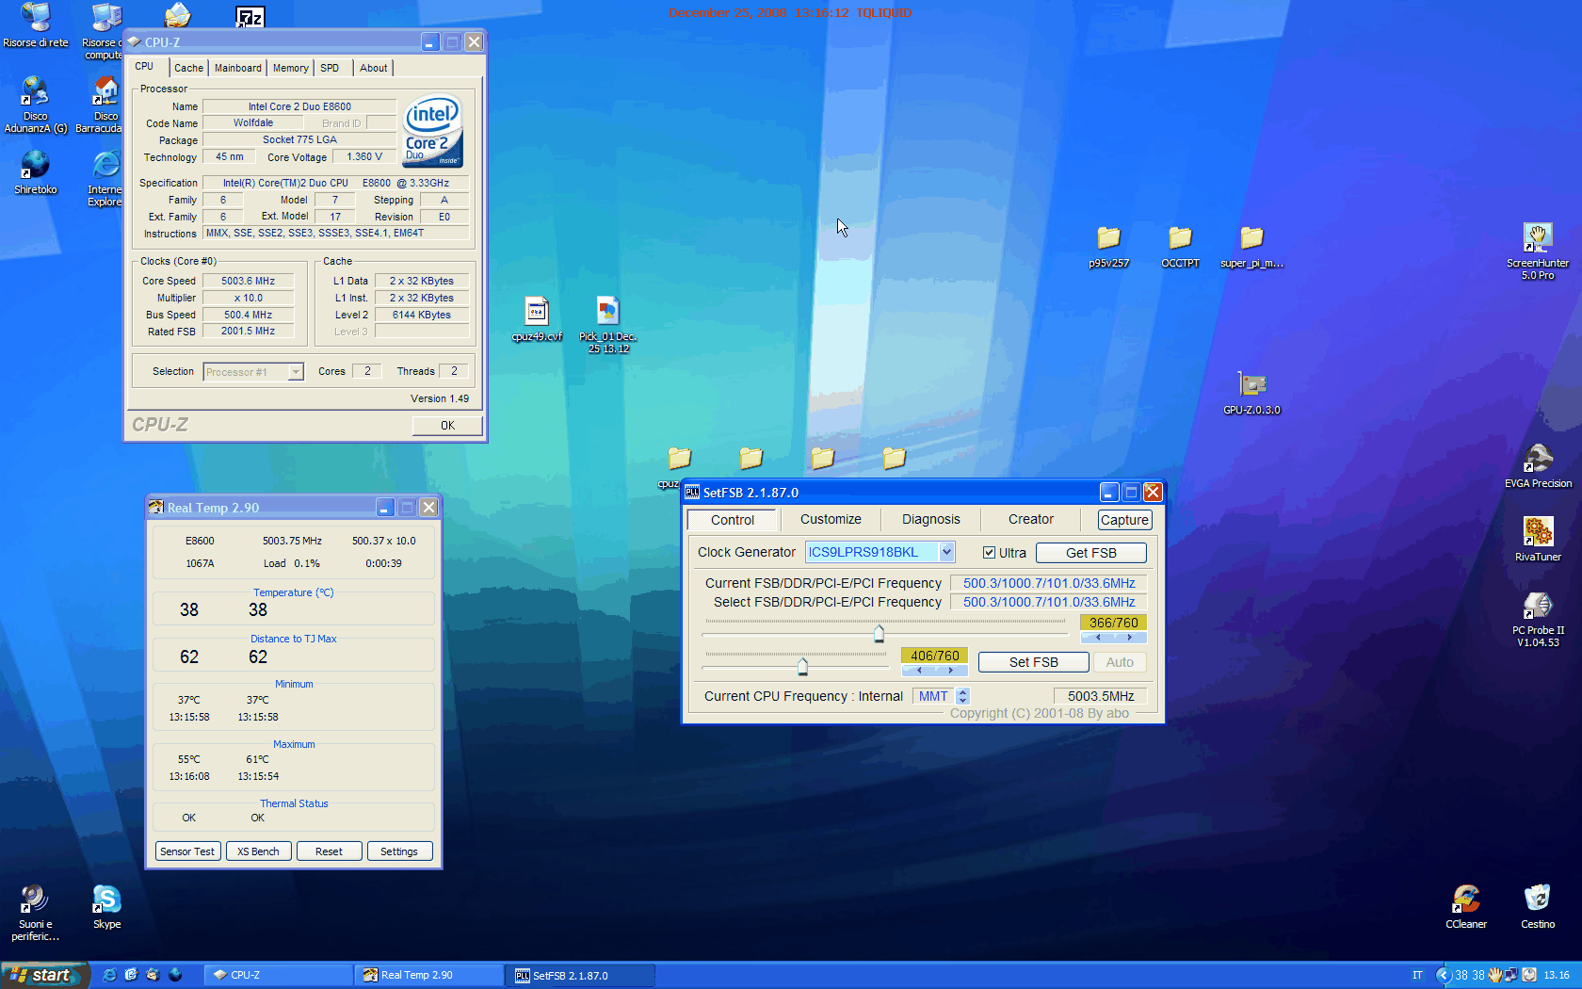This screenshot has height=989, width=1582.
Task: Open the Customize tab in SetFSB
Action: (831, 519)
